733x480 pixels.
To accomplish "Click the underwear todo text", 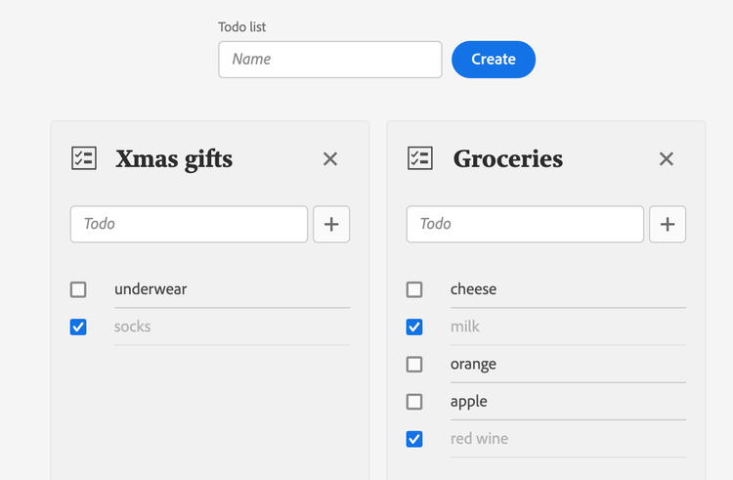I will (151, 289).
